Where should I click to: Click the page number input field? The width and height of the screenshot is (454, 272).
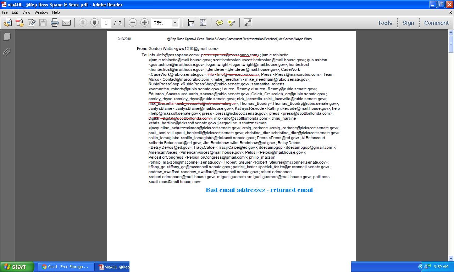tap(106, 23)
